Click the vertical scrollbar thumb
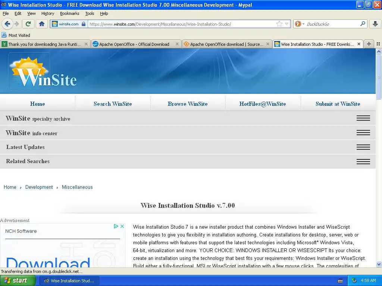This screenshot has width=382, height=286. 379,77
